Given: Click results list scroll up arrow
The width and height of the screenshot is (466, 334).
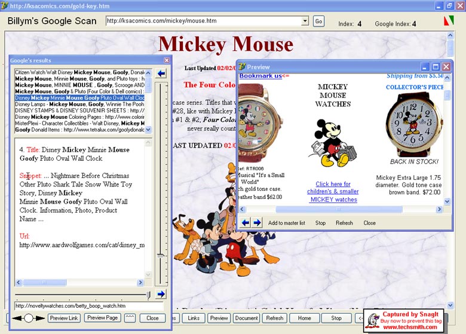Looking at the screenshot, I should tap(148, 73).
